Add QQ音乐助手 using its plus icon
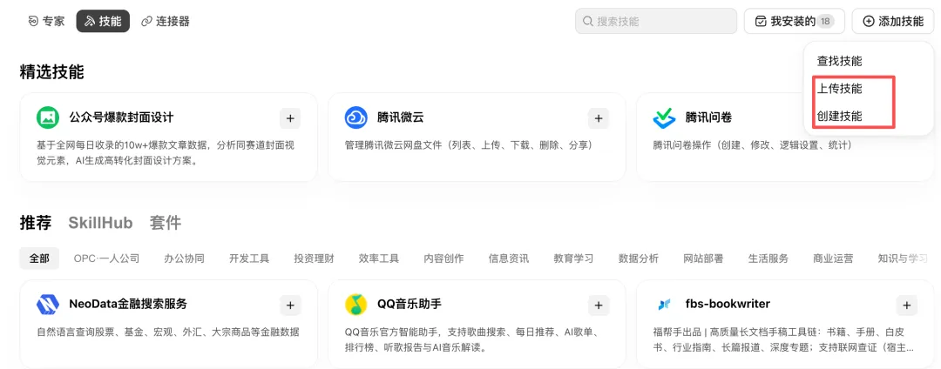The width and height of the screenshot is (941, 369). (599, 305)
